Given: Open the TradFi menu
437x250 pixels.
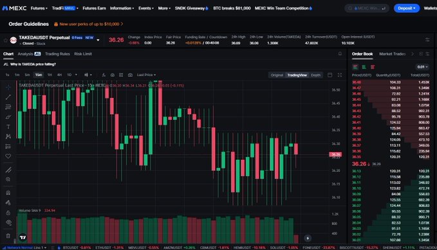Looking at the screenshot, I should click(x=65, y=8).
